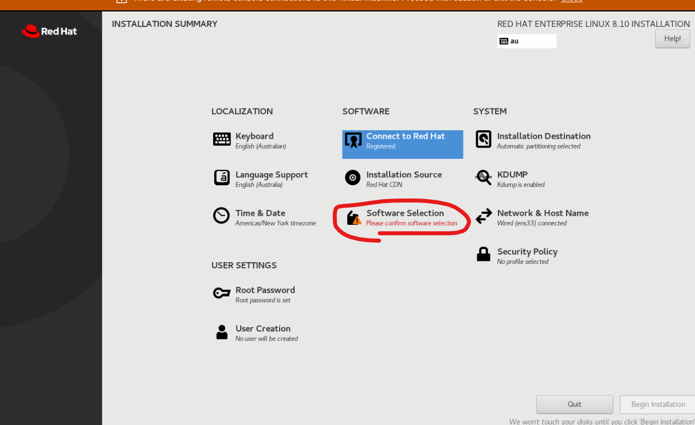Click the USER SETTINGS section heading
The height and width of the screenshot is (425, 695).
[x=244, y=266]
